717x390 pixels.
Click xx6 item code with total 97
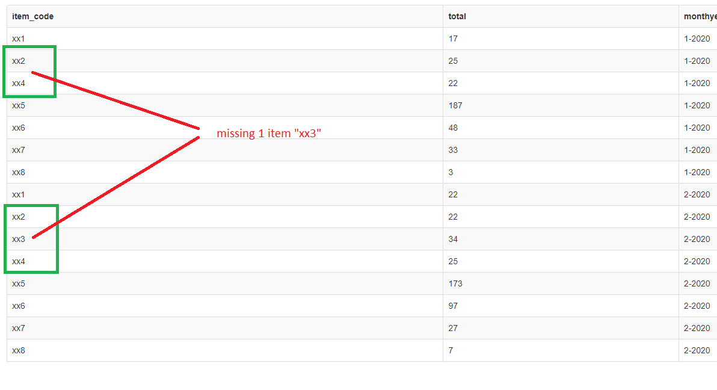tap(19, 306)
